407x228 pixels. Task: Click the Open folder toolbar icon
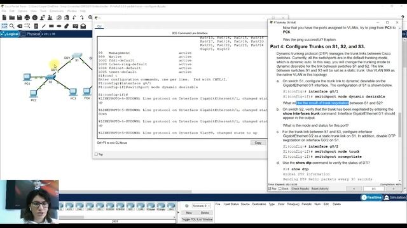12,18
